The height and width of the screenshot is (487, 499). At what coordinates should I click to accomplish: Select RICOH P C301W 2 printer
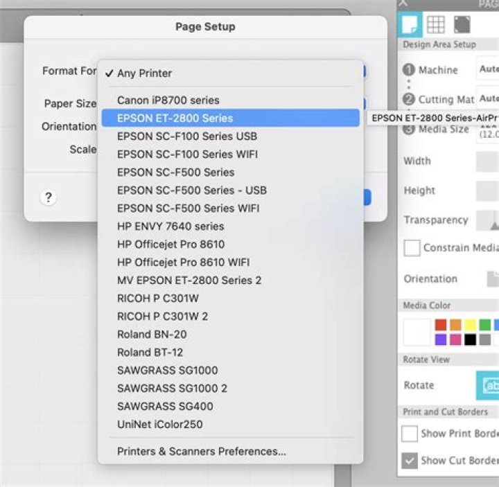tap(230, 316)
